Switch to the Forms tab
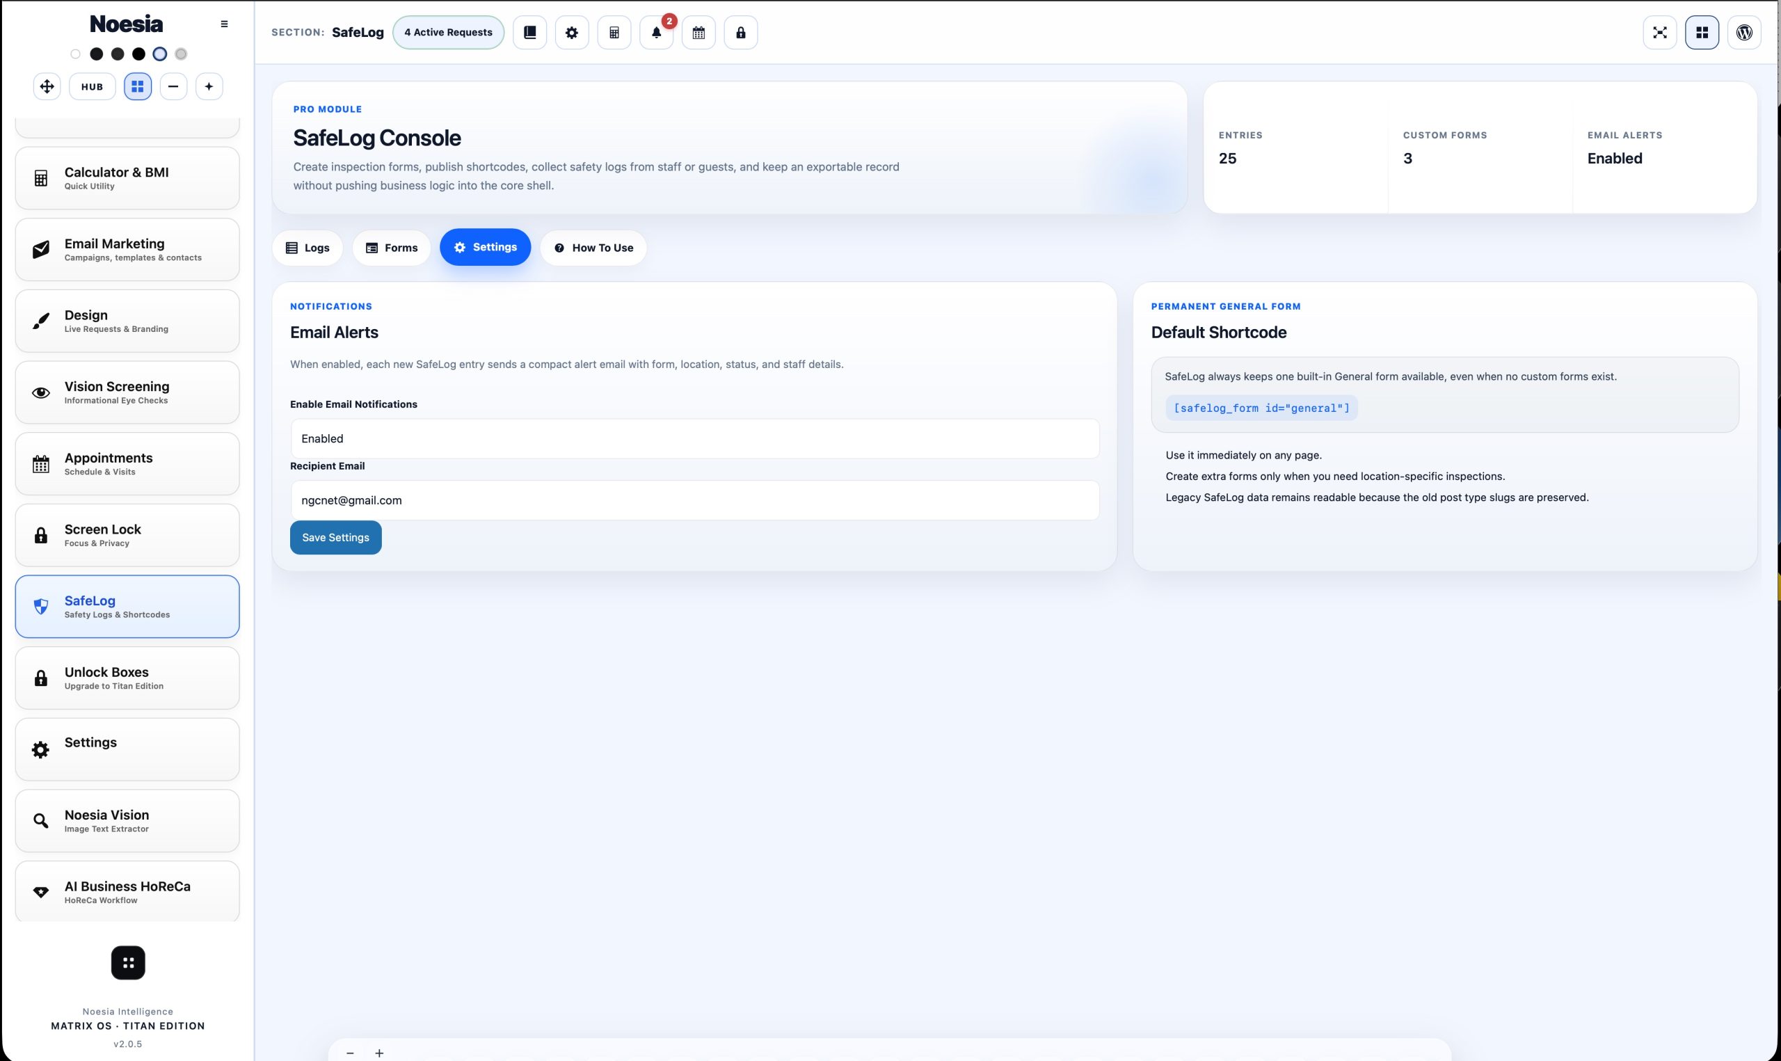 [392, 248]
